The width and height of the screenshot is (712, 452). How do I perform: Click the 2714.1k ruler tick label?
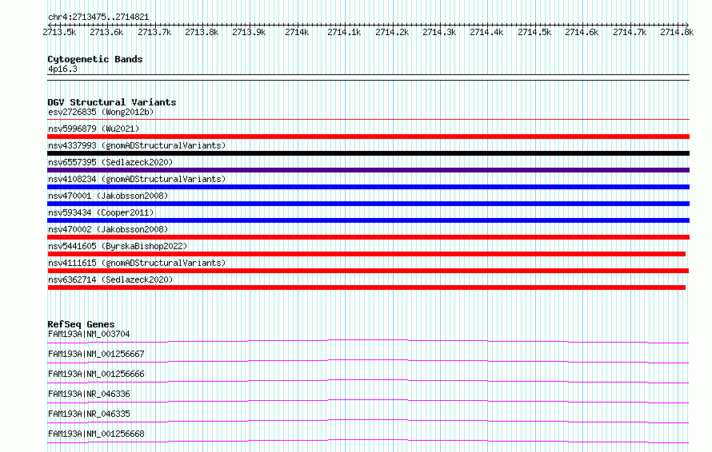pyautogui.click(x=344, y=32)
